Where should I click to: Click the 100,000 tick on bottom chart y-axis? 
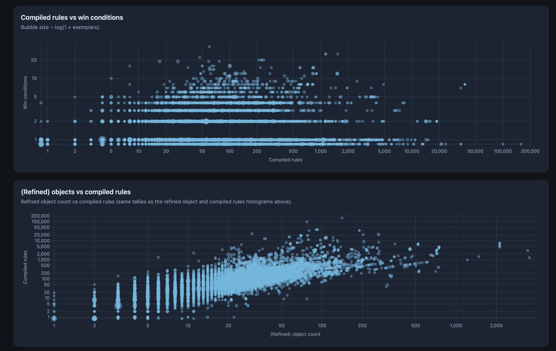(x=40, y=222)
